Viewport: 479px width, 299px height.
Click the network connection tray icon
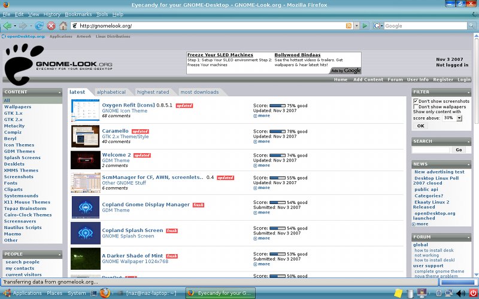(x=448, y=293)
